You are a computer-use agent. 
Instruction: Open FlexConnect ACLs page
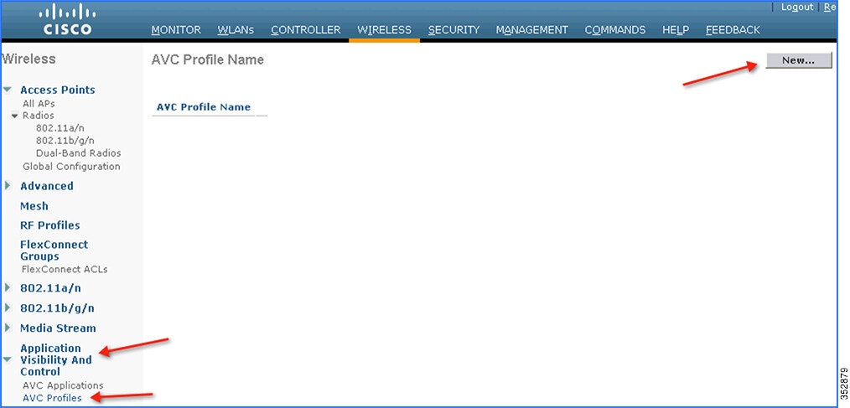(65, 269)
